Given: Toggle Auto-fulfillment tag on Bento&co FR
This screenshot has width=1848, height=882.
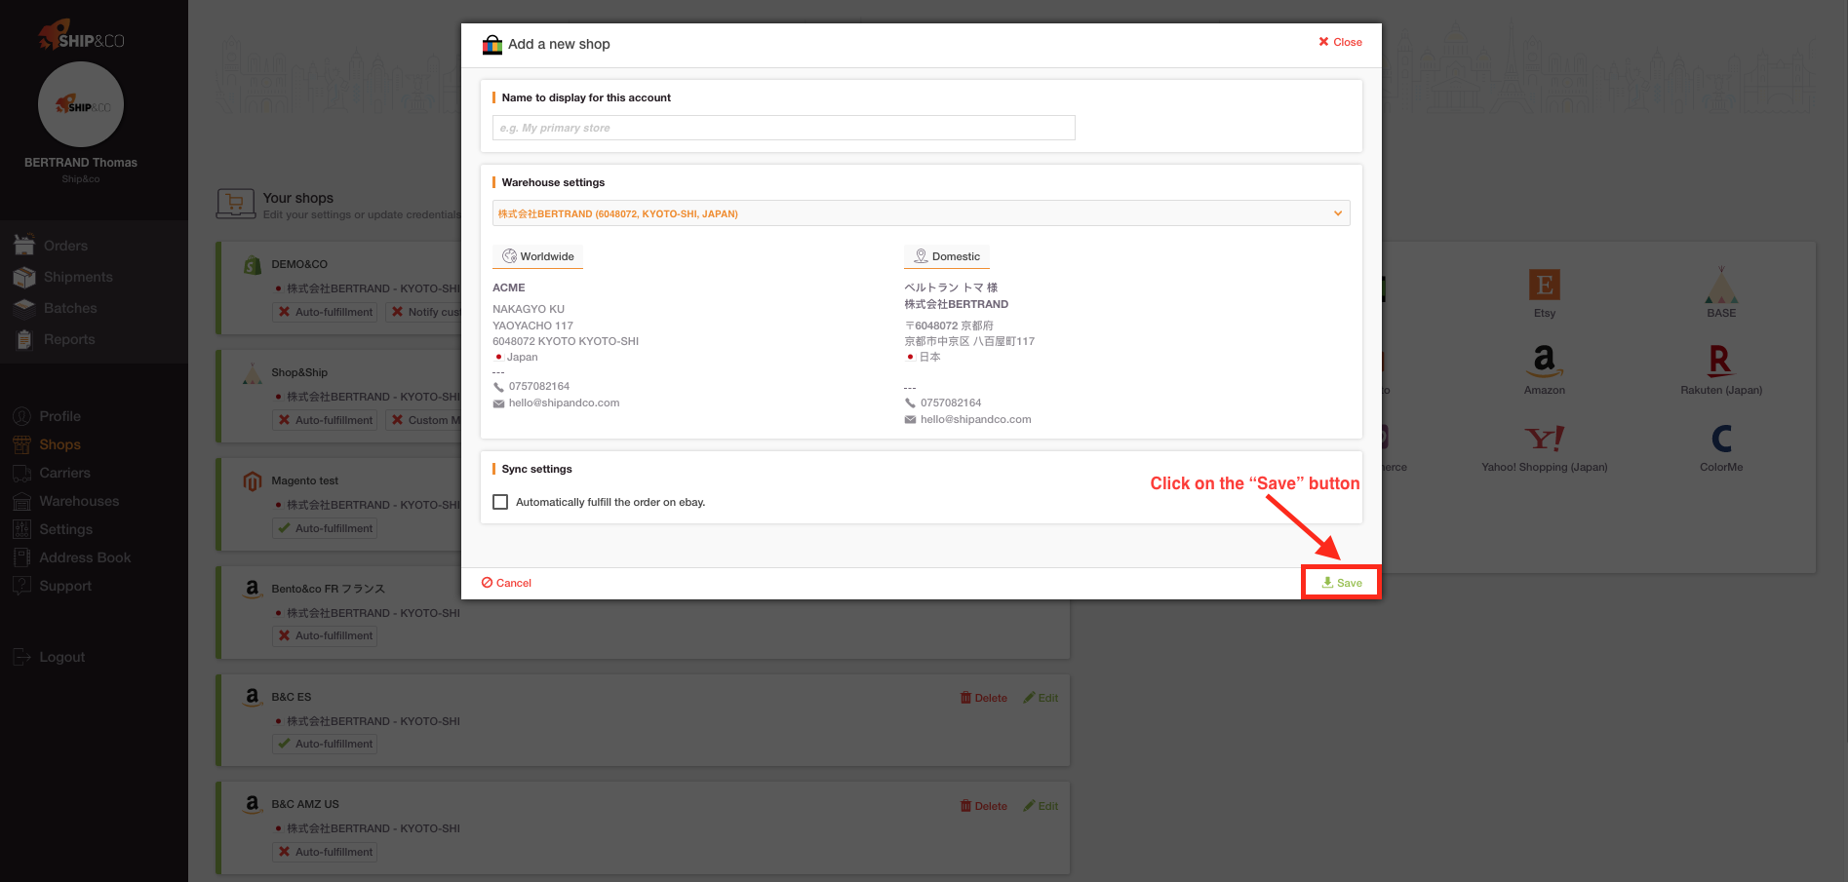Looking at the screenshot, I should 325,635.
